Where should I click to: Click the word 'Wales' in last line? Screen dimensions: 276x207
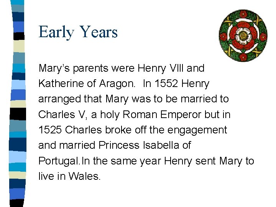(x=84, y=176)
